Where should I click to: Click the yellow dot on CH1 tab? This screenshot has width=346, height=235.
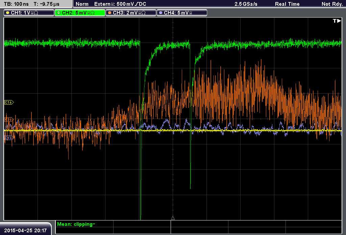(x=8, y=13)
